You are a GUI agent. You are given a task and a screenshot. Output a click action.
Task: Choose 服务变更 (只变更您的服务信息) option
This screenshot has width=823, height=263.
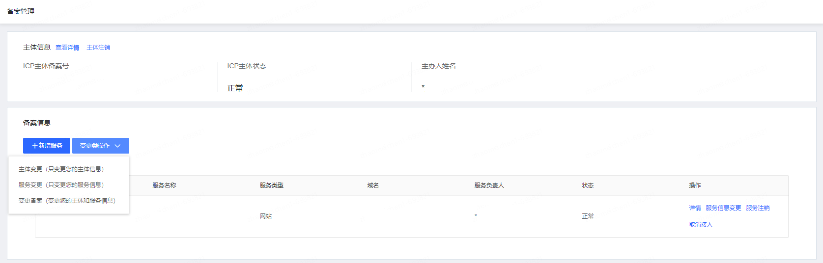[x=61, y=185]
